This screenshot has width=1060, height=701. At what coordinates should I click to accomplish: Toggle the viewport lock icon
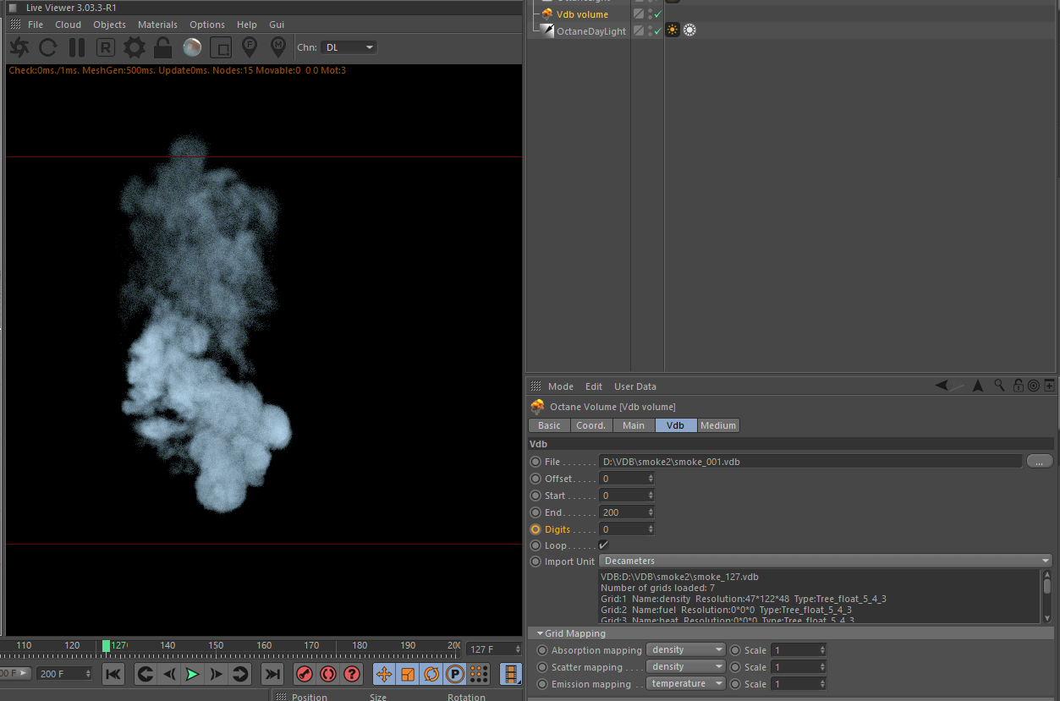point(163,47)
